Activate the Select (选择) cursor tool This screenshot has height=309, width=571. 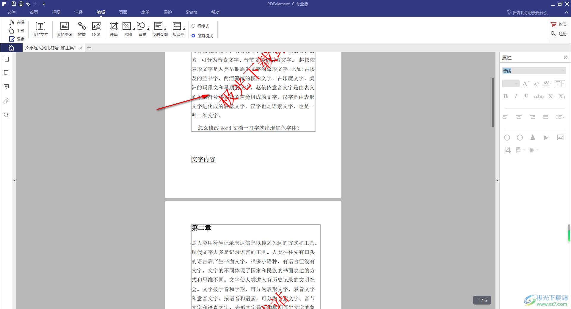[x=17, y=22]
